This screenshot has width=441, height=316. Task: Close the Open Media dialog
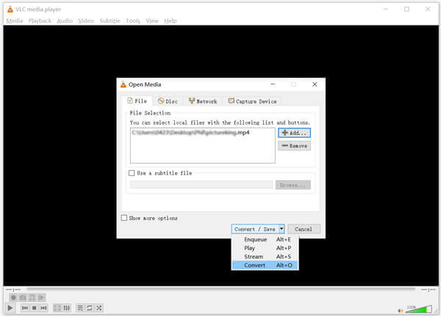coord(315,84)
